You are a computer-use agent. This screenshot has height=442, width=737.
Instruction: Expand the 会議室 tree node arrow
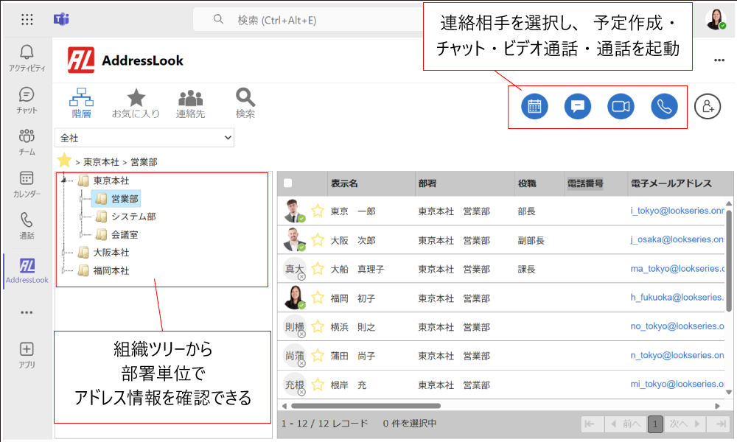82,234
